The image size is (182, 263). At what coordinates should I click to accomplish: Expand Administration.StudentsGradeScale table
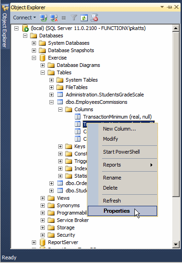pos(51,95)
